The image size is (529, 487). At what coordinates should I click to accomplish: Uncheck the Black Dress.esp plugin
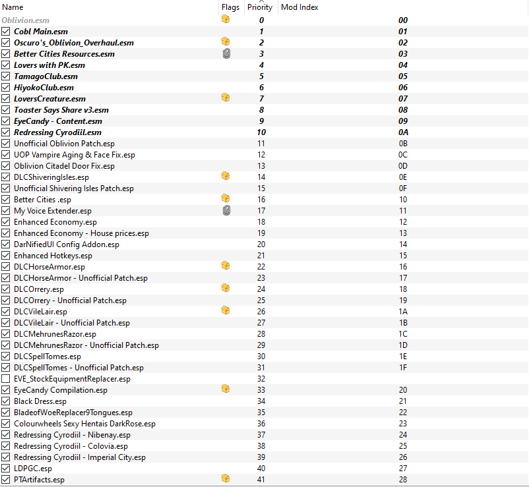click(x=5, y=401)
